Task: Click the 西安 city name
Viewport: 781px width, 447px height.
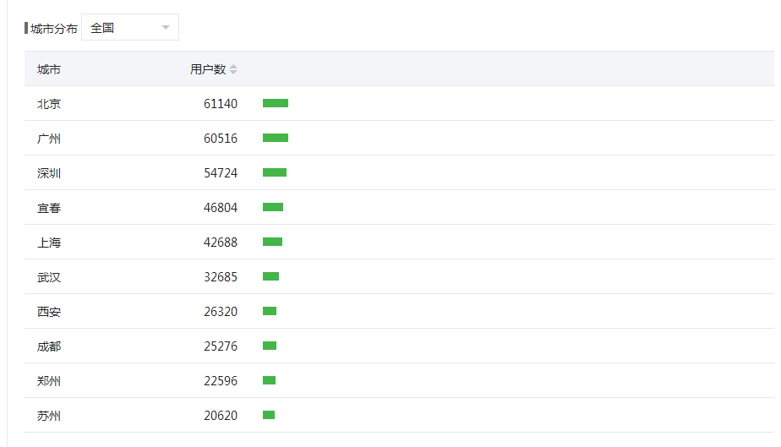Action: (x=49, y=312)
